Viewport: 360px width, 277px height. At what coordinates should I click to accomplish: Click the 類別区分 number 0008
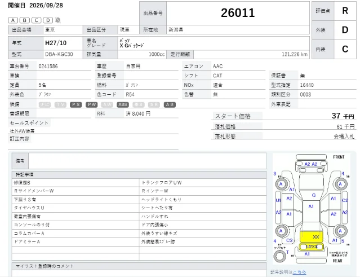(305, 94)
